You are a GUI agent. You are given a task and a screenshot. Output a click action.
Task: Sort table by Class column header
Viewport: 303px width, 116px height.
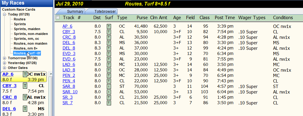click(x=205, y=18)
